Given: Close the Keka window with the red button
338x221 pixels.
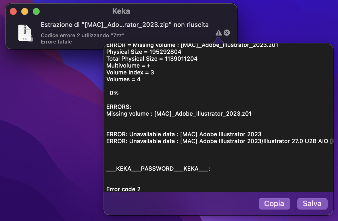Looking at the screenshot, I should 13,11.
